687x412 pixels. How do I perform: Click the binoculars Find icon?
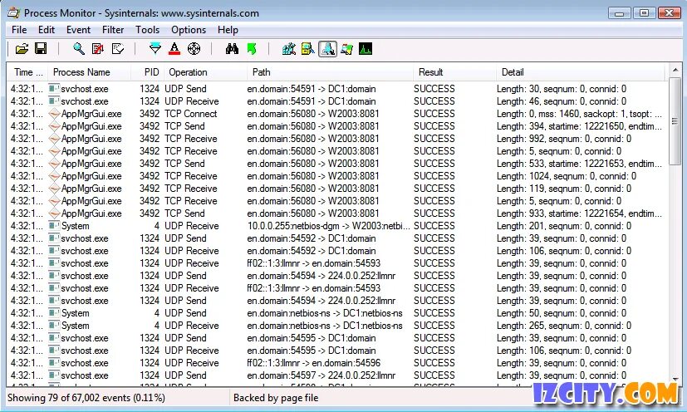232,49
